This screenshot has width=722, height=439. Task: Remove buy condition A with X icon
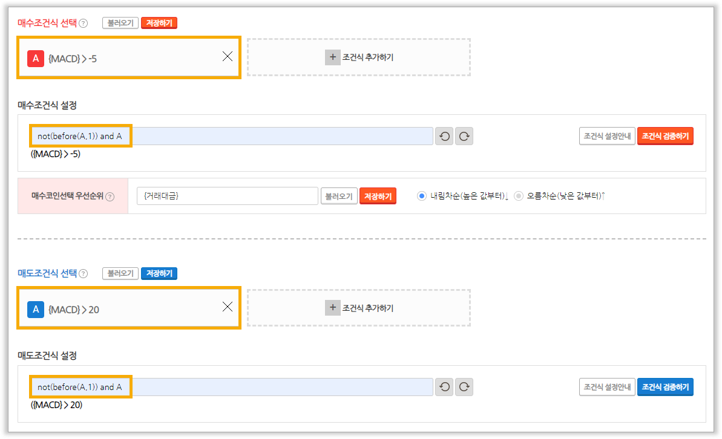click(x=228, y=57)
